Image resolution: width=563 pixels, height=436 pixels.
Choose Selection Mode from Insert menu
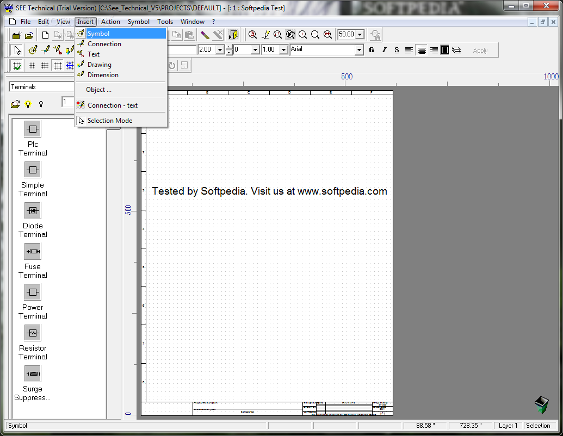[x=121, y=121]
